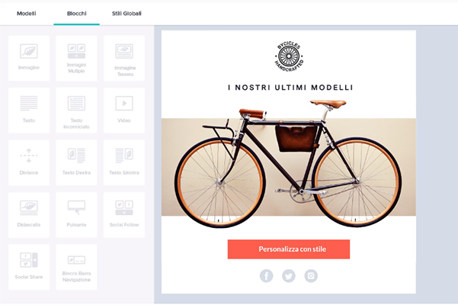Select the Testo Sinistra block
This screenshot has width=458, height=305.
pos(124,162)
